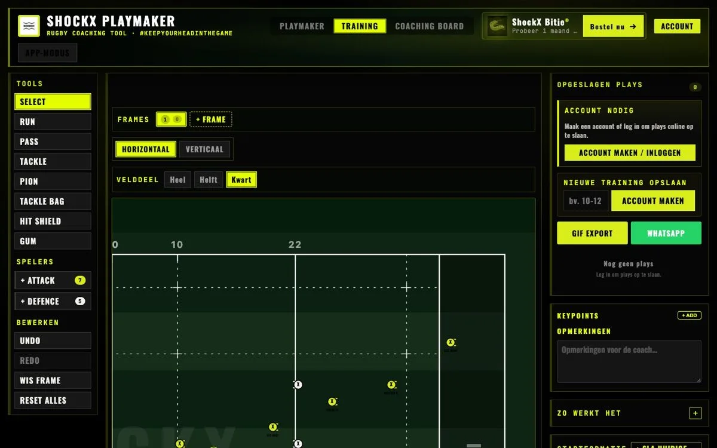Set field orientation to Verticaal

click(x=204, y=149)
